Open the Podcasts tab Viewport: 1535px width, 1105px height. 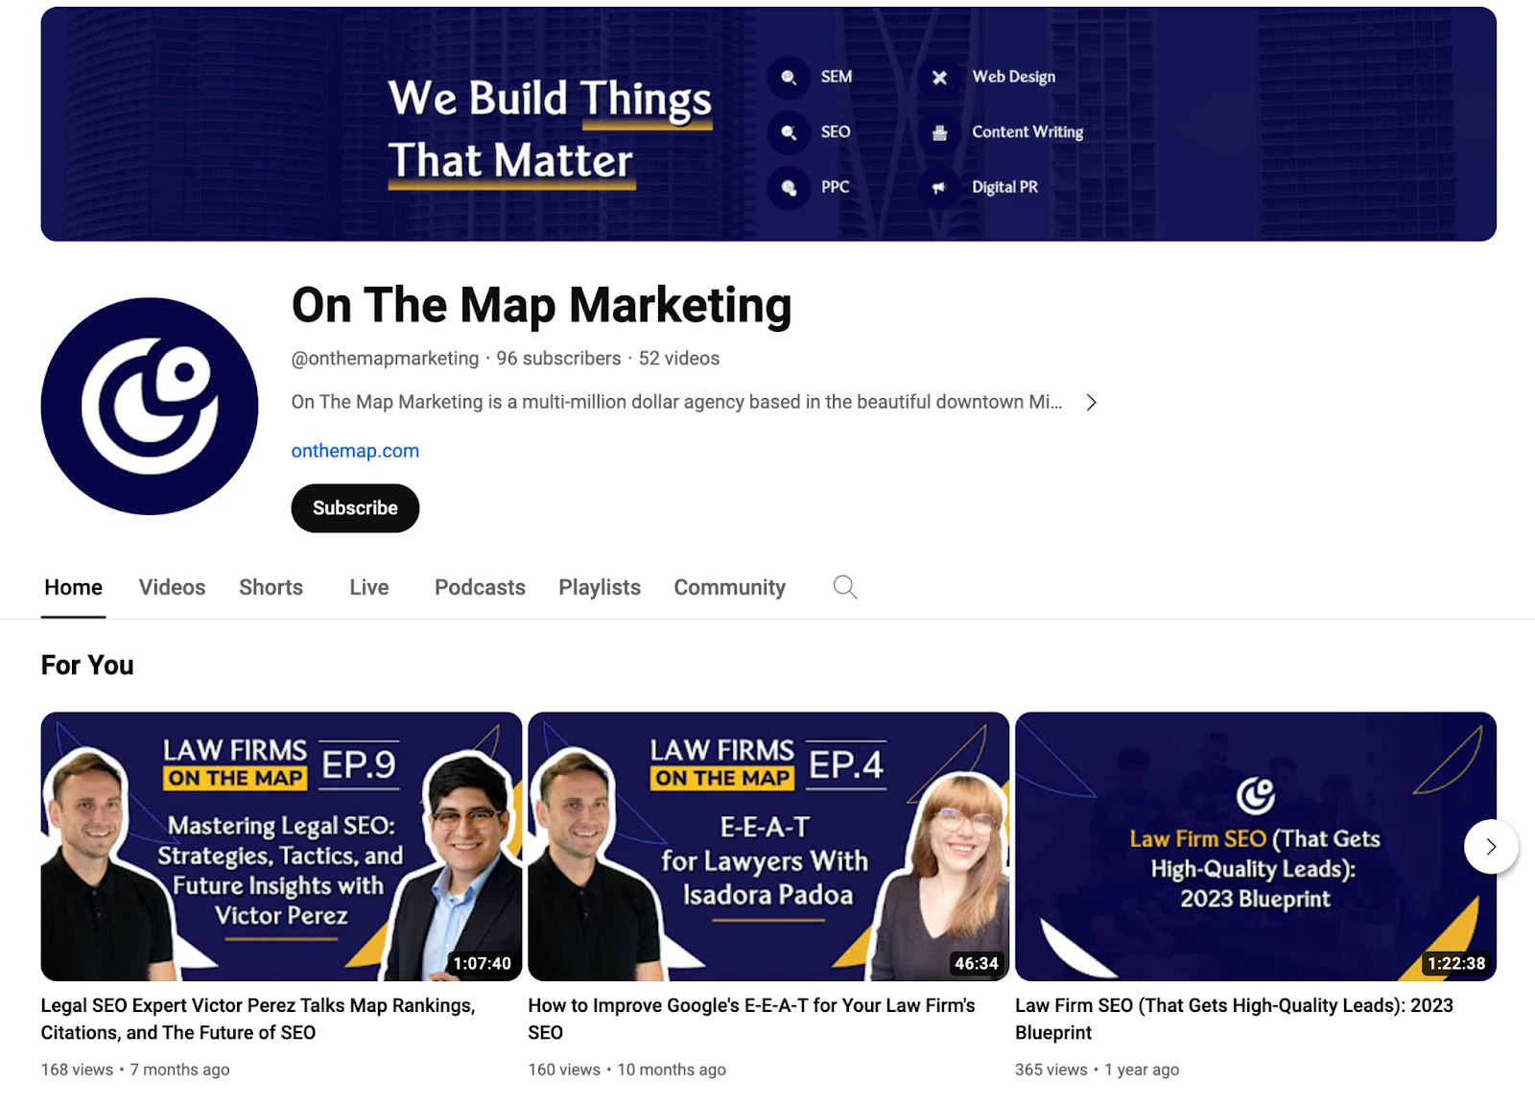tap(480, 587)
